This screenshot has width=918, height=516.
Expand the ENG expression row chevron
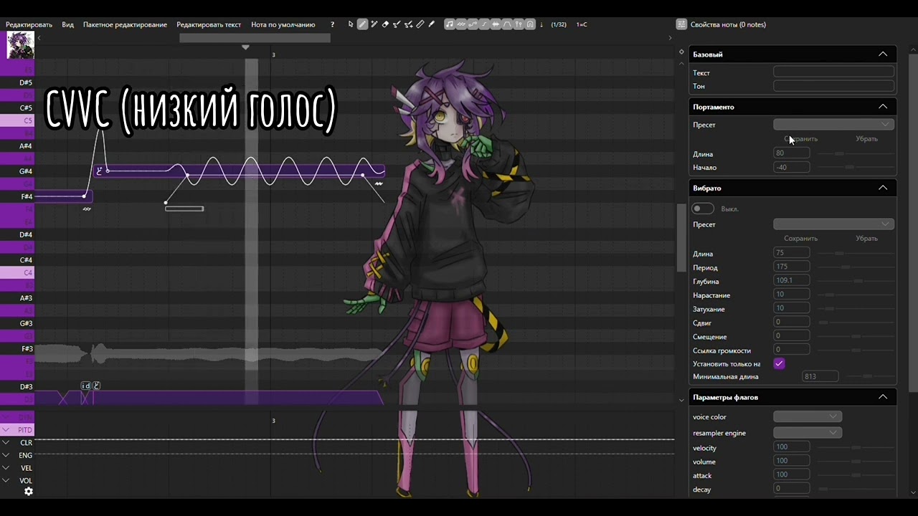tap(6, 455)
